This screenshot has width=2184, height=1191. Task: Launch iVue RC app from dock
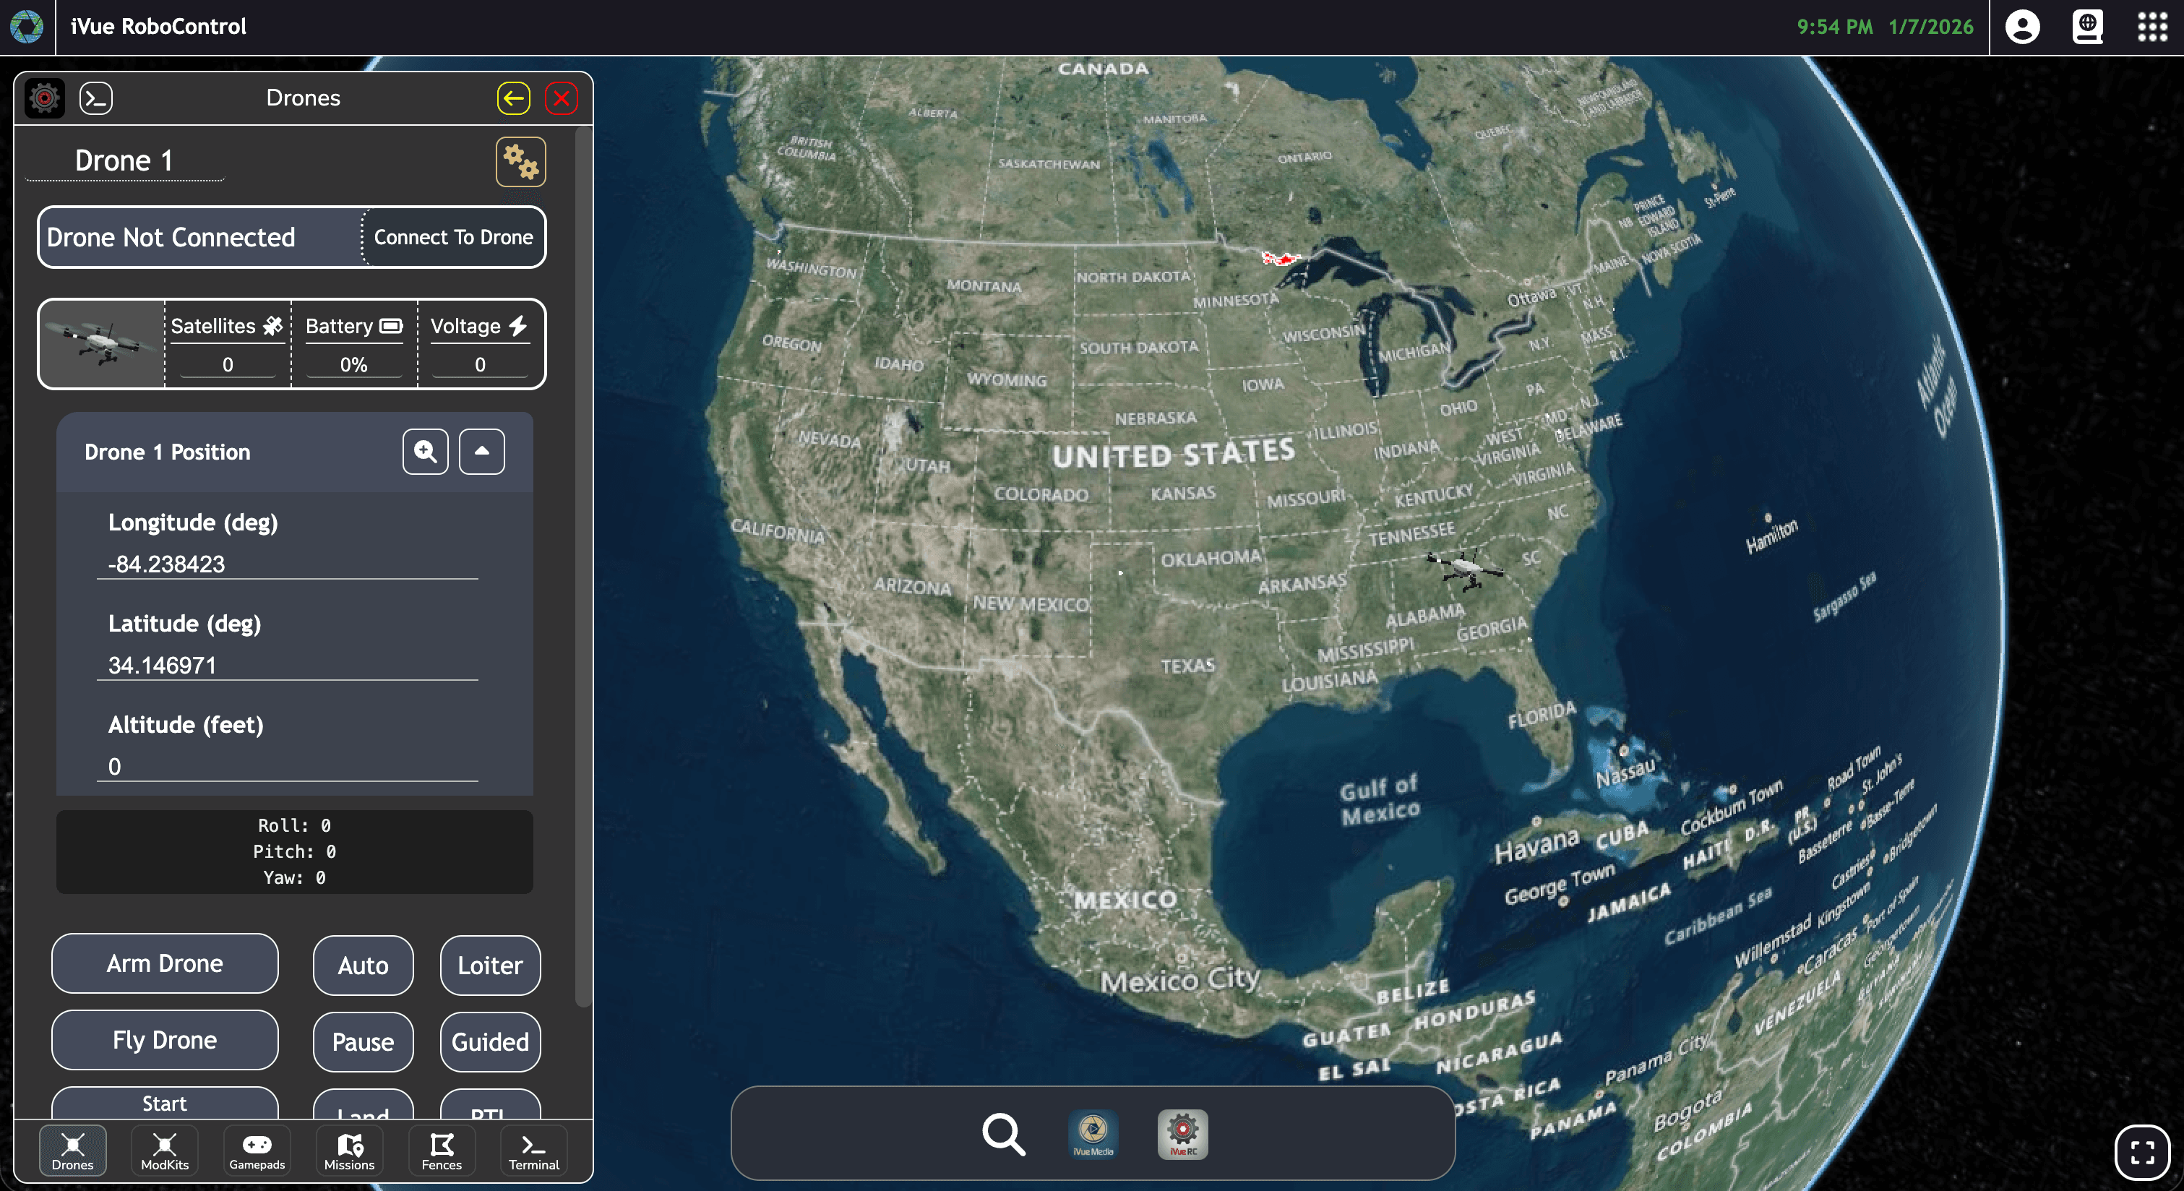(1182, 1133)
